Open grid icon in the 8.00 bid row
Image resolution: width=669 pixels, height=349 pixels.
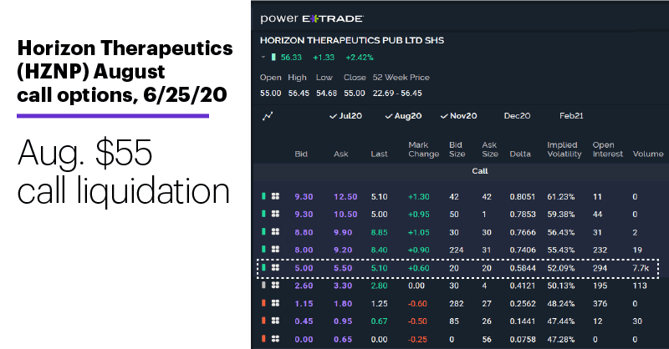point(276,250)
